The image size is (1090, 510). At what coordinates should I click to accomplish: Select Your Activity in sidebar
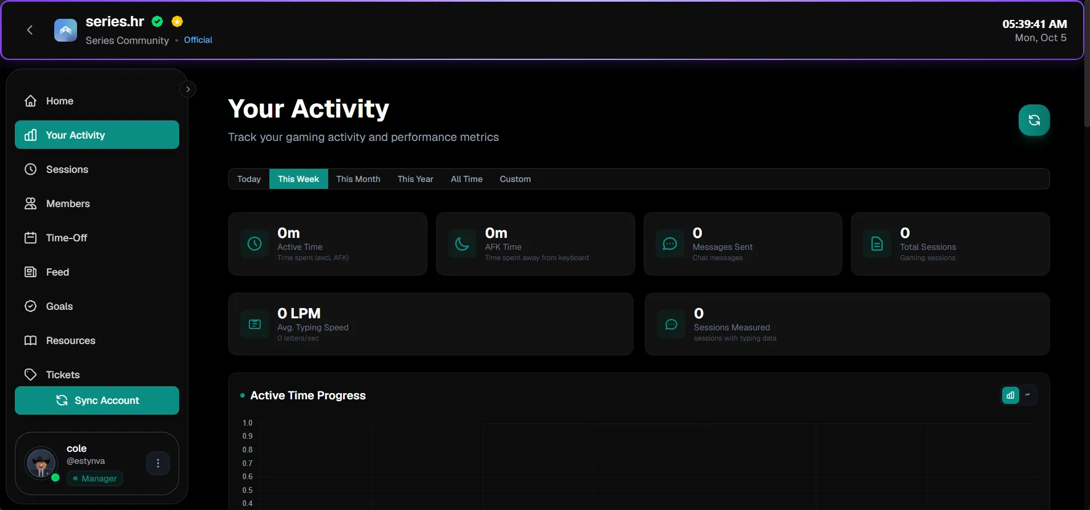[x=97, y=135]
